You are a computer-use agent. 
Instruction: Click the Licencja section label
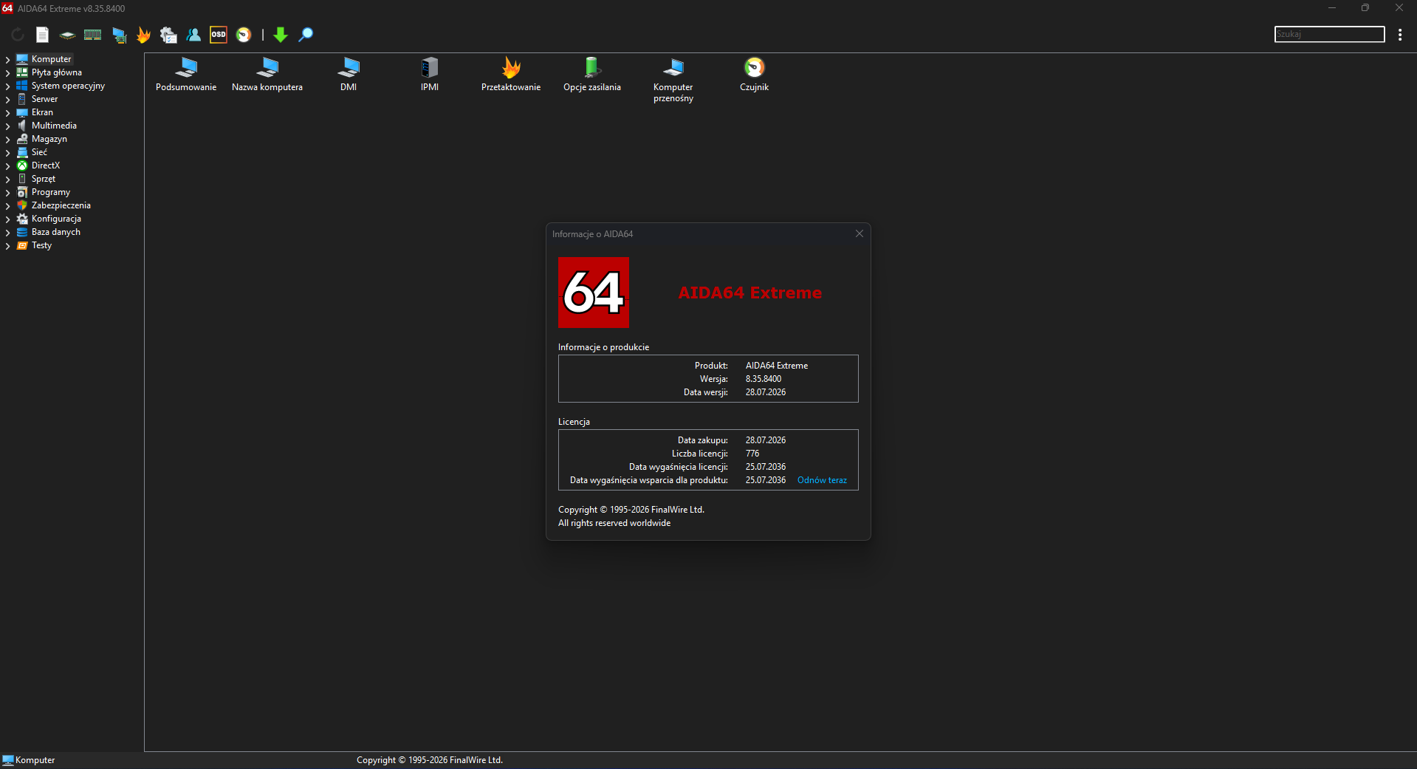pos(574,422)
